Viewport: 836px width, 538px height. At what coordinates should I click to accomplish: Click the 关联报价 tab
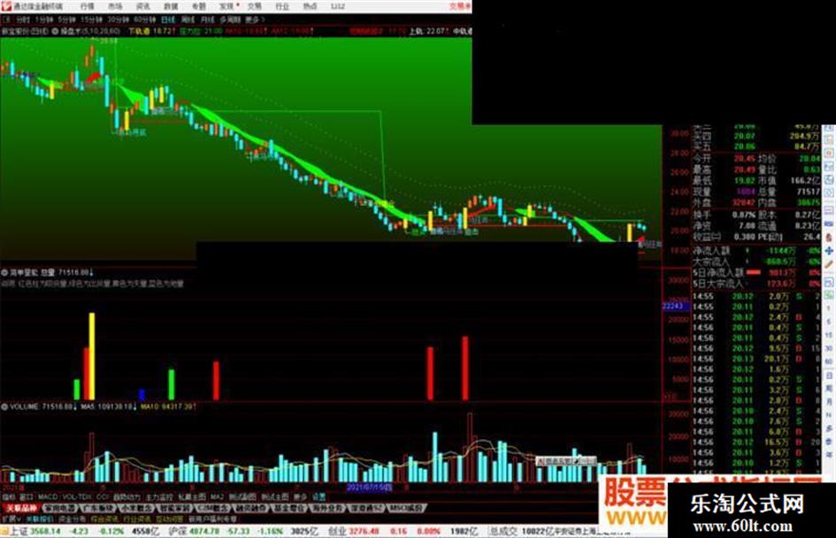click(40, 519)
